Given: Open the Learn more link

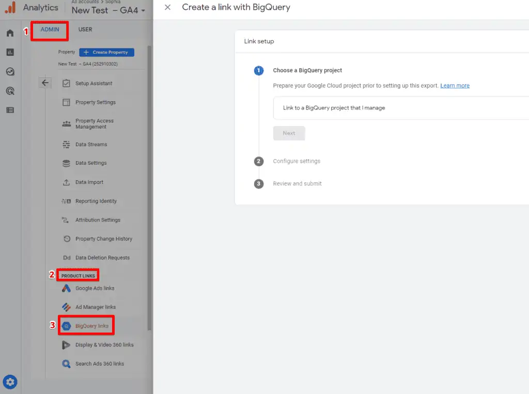Looking at the screenshot, I should (455, 85).
